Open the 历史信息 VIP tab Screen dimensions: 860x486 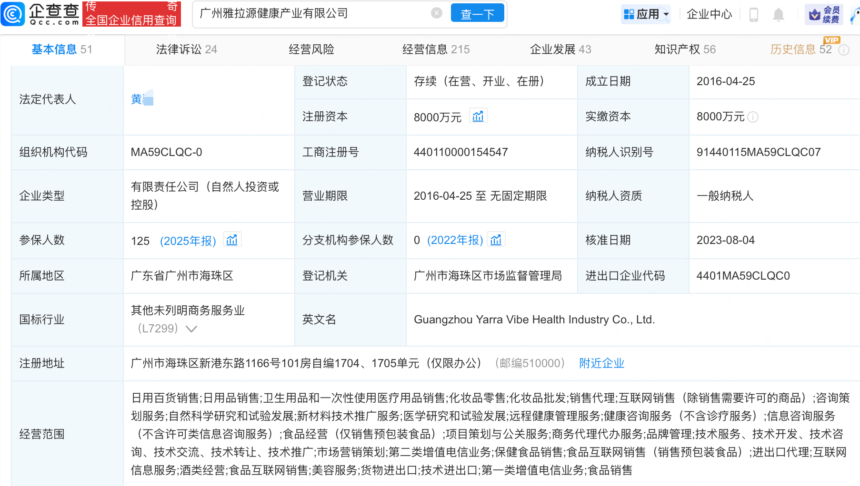(801, 49)
